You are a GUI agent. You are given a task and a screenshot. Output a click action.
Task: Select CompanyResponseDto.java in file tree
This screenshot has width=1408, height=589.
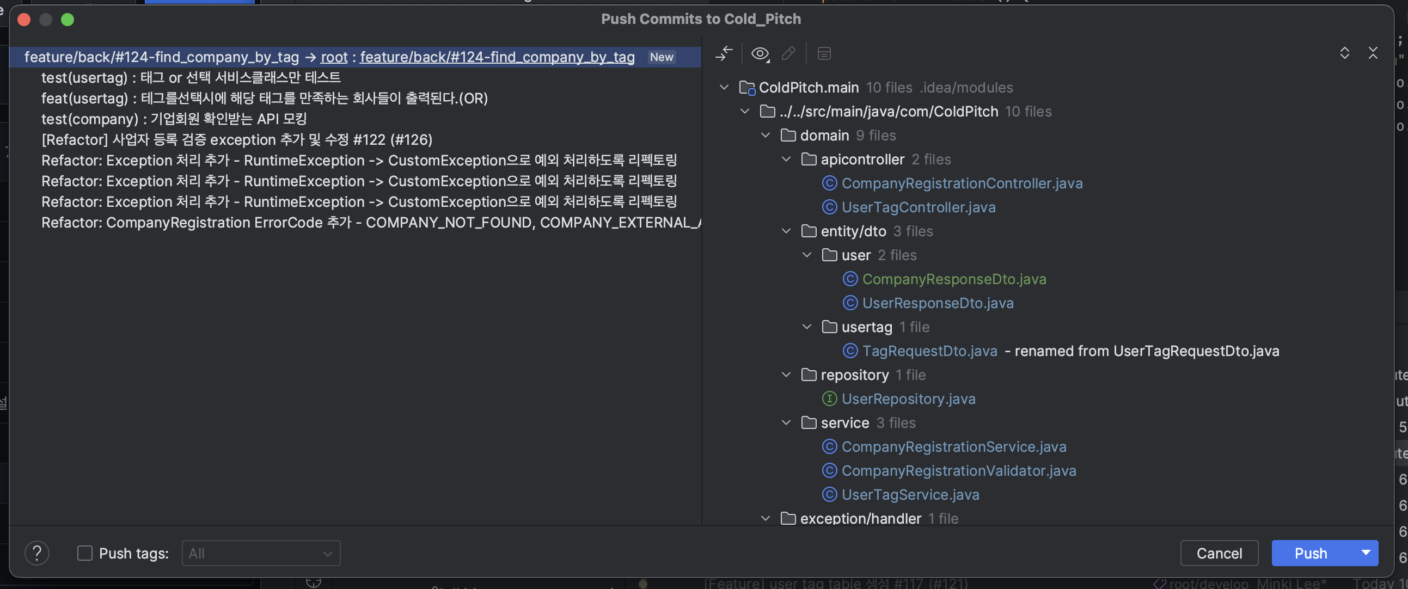pyautogui.click(x=954, y=279)
